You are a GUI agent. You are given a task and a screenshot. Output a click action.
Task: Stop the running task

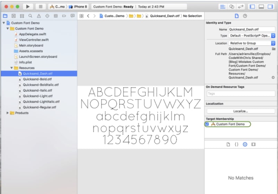(x=41, y=7)
